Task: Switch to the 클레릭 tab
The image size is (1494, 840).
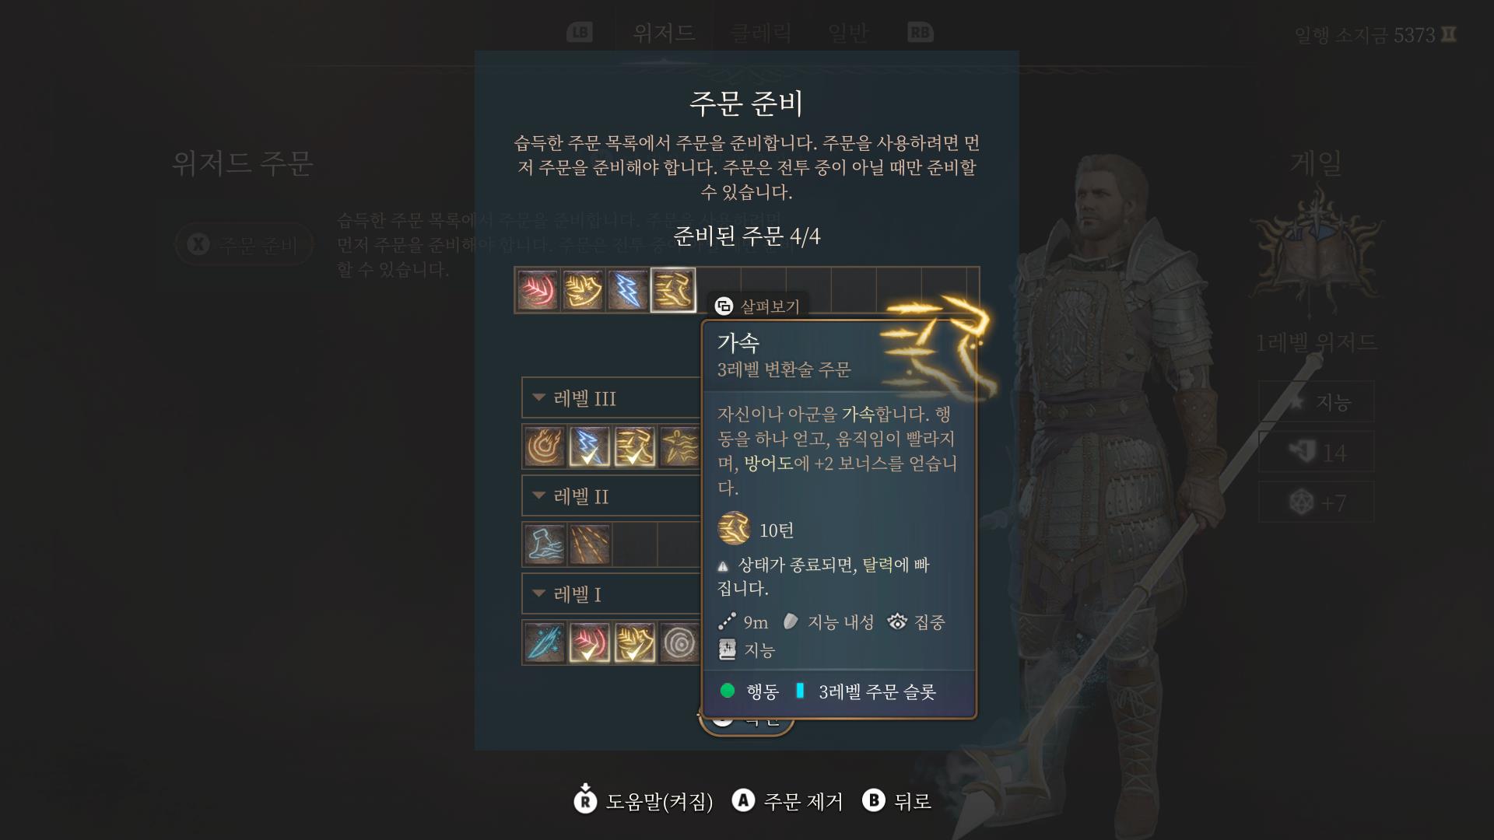Action: coord(760,33)
